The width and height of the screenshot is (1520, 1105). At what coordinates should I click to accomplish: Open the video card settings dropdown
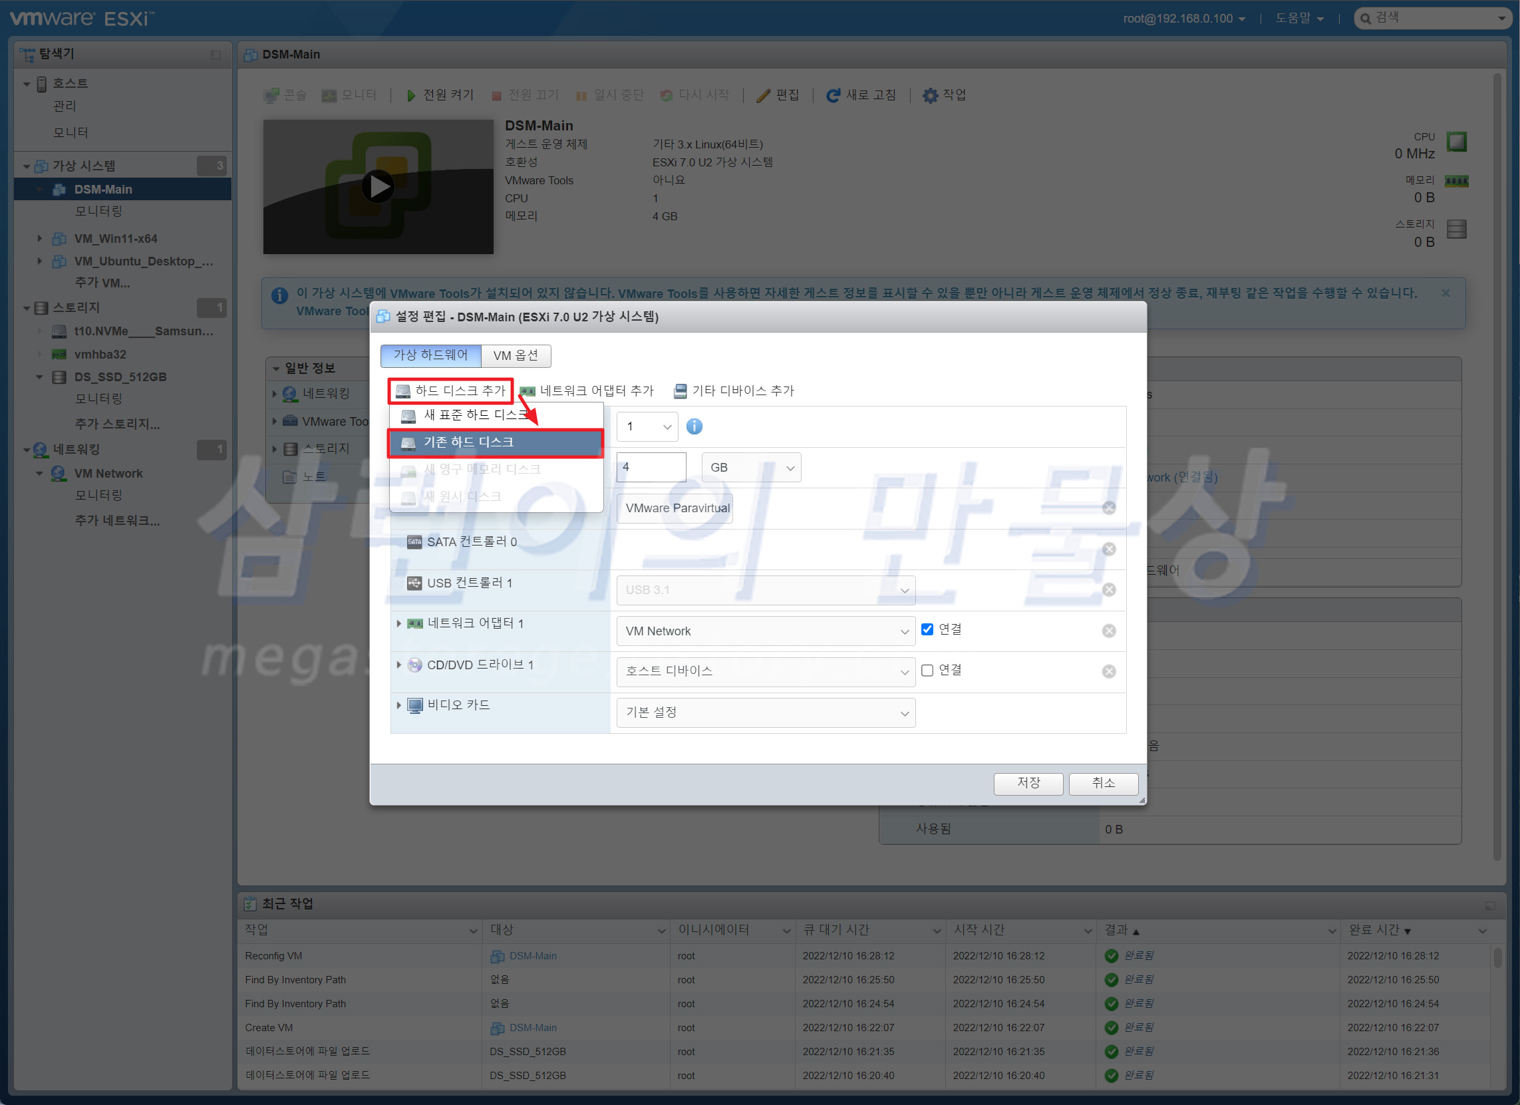pos(766,712)
